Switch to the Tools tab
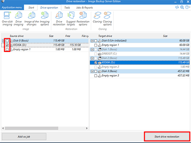Screen dimensions: 191x143 pyautogui.click(x=67, y=8)
